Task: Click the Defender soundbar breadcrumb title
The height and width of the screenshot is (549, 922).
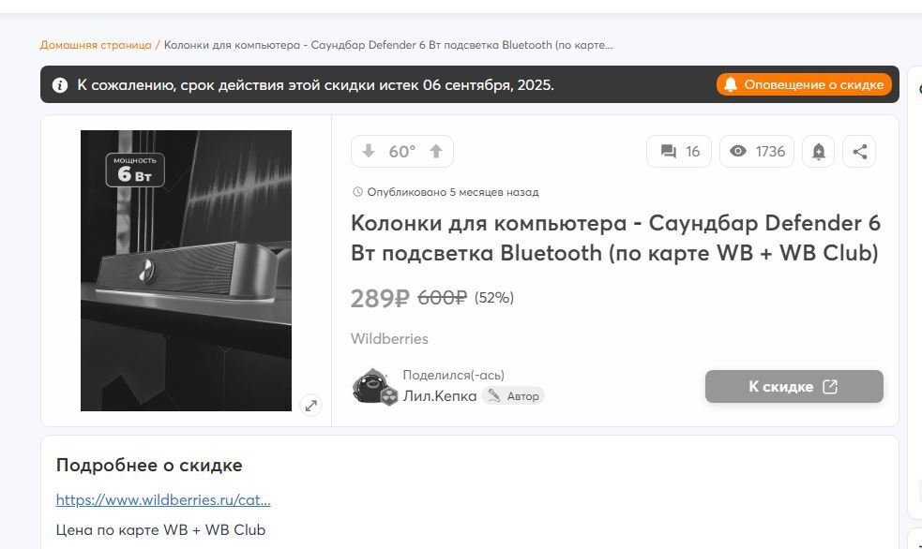Action: click(387, 45)
